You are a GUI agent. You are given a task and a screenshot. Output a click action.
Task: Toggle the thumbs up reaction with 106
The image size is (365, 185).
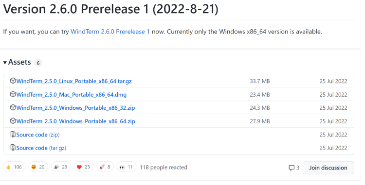14,167
